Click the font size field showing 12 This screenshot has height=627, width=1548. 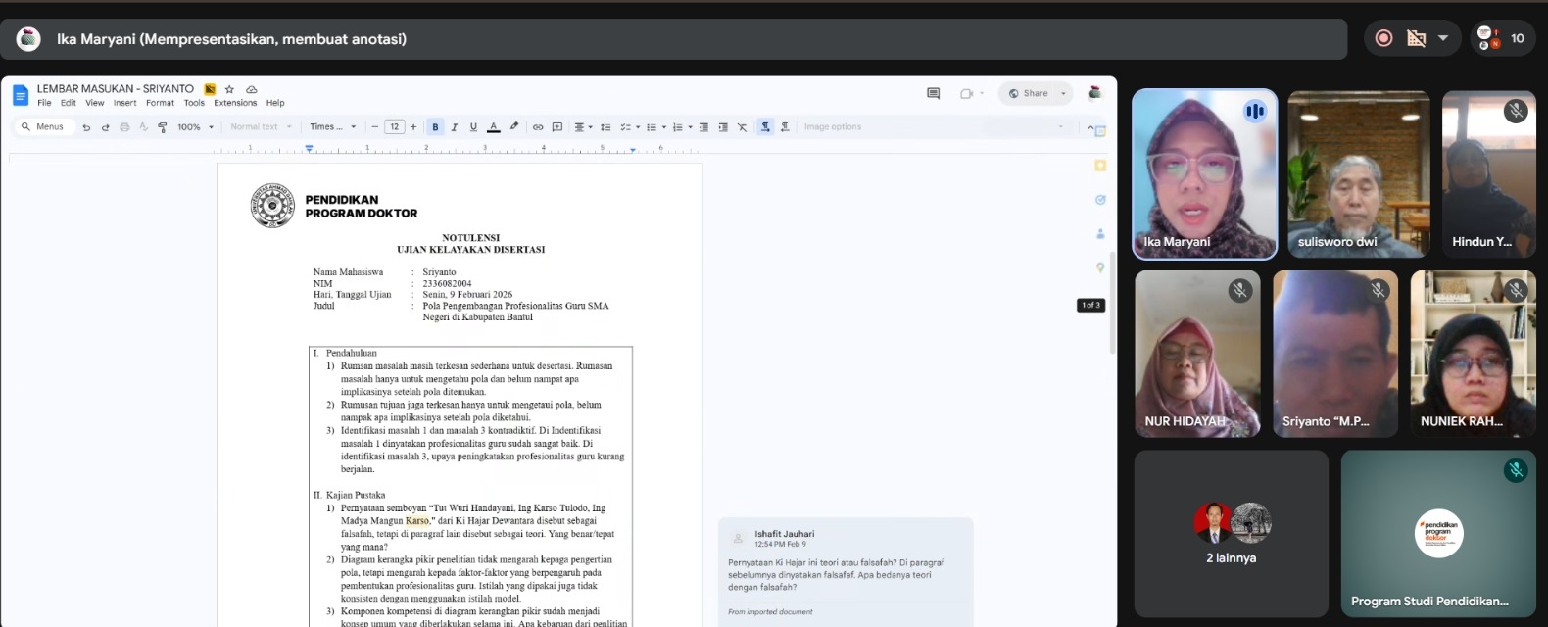[394, 127]
